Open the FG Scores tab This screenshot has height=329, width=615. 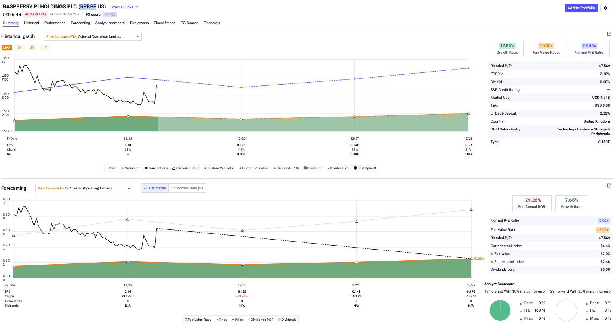(189, 23)
